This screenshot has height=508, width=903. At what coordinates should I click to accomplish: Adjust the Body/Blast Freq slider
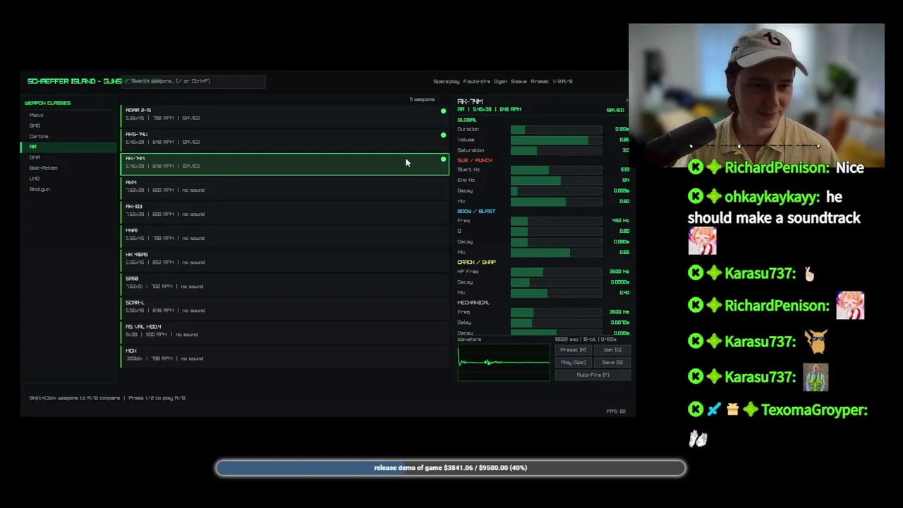(556, 221)
